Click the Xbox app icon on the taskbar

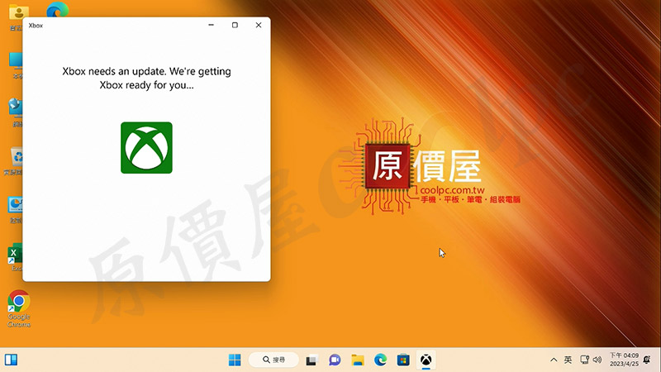(x=426, y=360)
